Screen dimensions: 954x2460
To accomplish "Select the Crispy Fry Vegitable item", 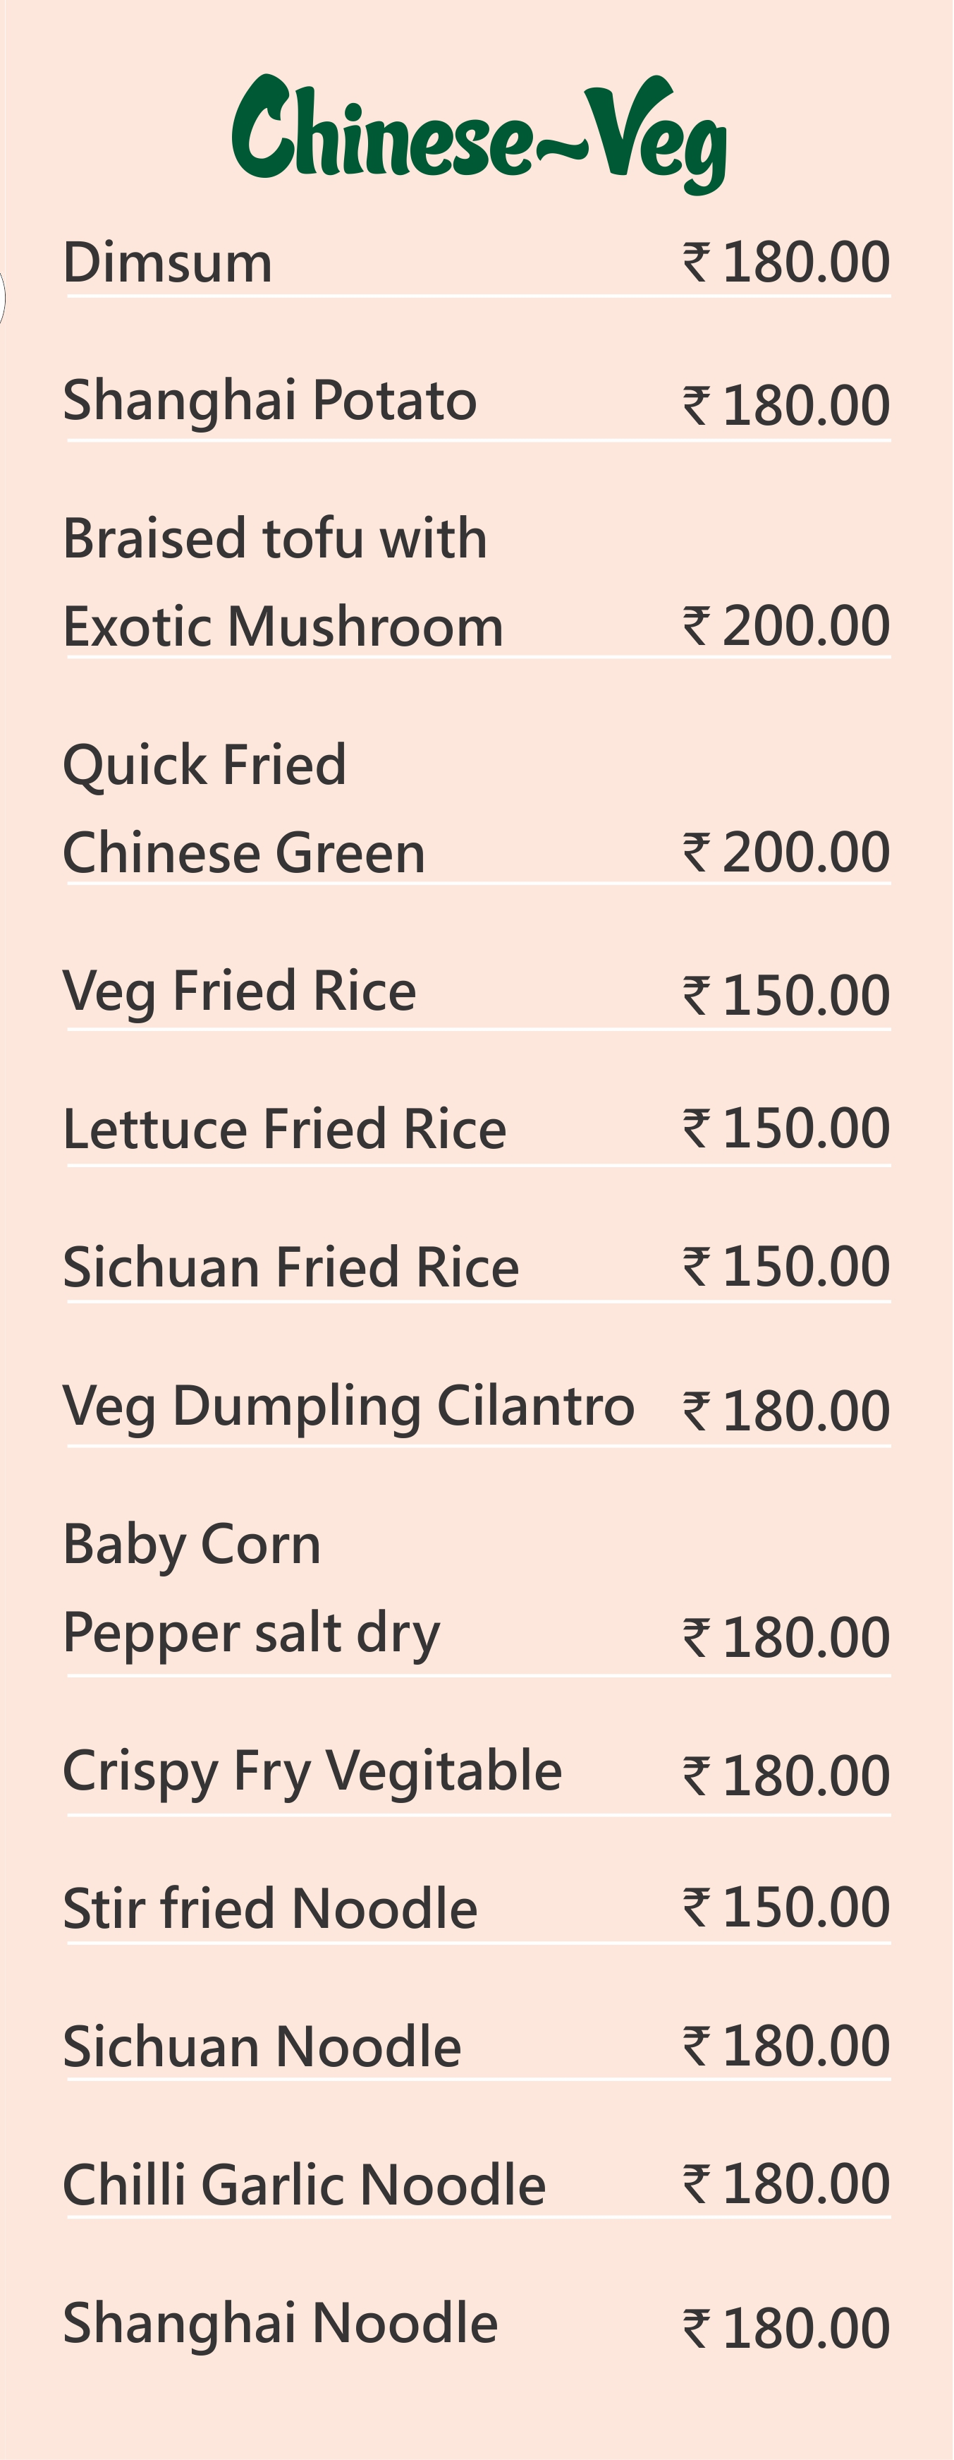I will click(x=312, y=1771).
